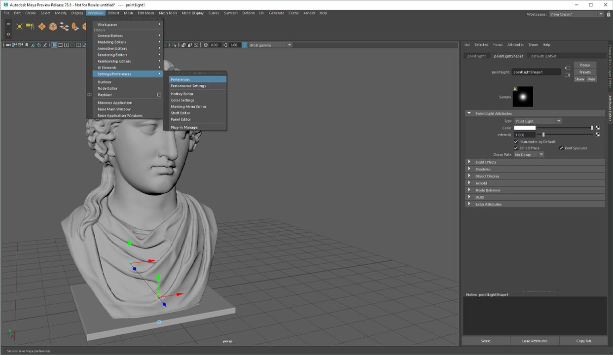This screenshot has width=613, height=355.
Task: Open the Preferences entry in the submenu
Action: click(x=180, y=79)
